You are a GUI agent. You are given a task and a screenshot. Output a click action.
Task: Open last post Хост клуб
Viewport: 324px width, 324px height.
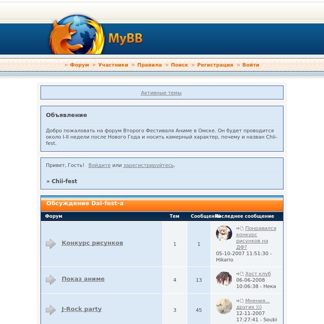[x=258, y=274]
